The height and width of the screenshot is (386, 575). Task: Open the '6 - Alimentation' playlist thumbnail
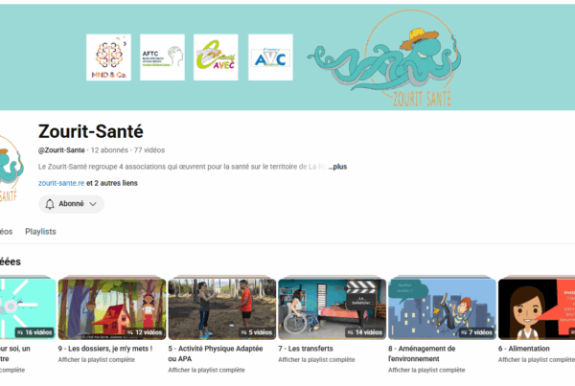pos(537,308)
